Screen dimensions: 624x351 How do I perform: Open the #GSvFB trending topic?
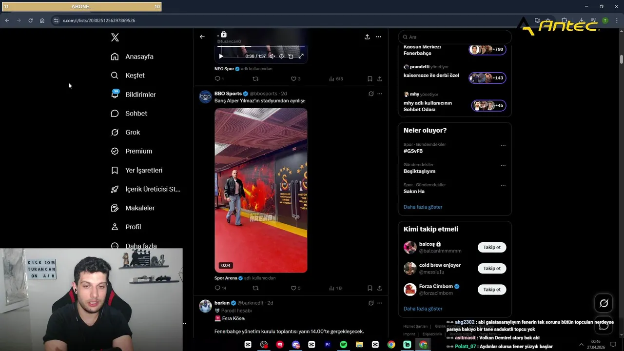[413, 151]
